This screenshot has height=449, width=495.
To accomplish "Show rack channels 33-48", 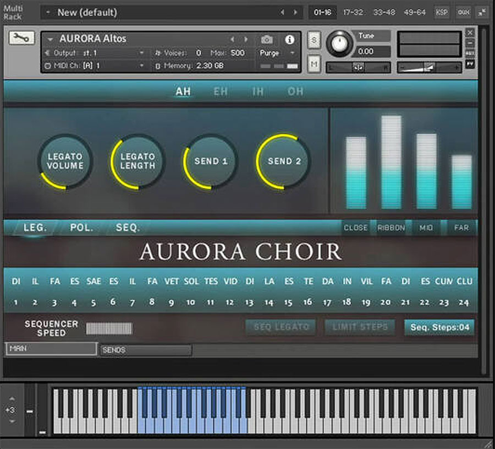I will coord(384,12).
